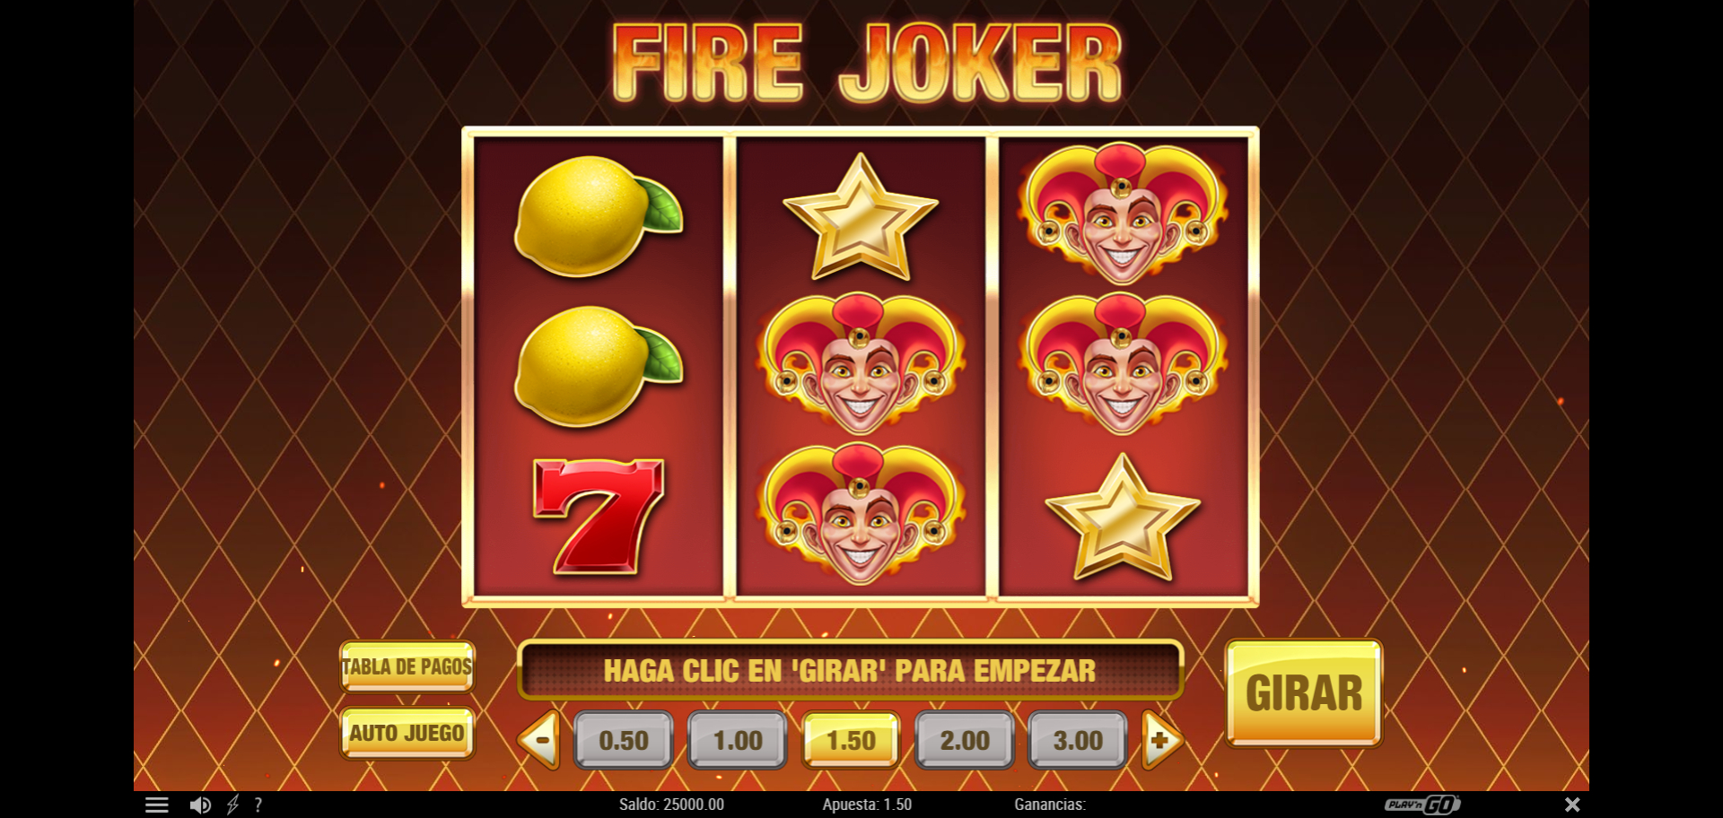Increase bet with plus arrow
The height and width of the screenshot is (818, 1723).
tap(1162, 740)
